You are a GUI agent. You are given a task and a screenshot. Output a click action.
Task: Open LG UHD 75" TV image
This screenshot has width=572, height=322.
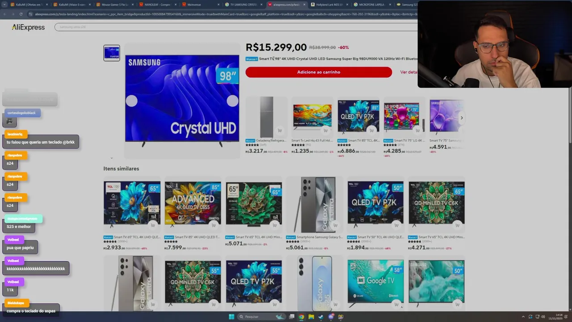pyautogui.click(x=404, y=117)
